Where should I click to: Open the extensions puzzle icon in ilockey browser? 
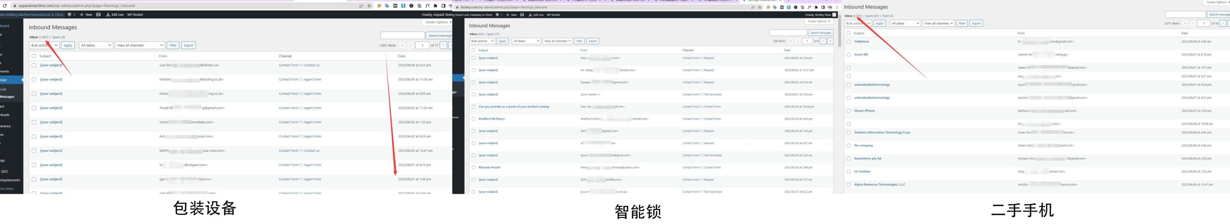(x=816, y=7)
